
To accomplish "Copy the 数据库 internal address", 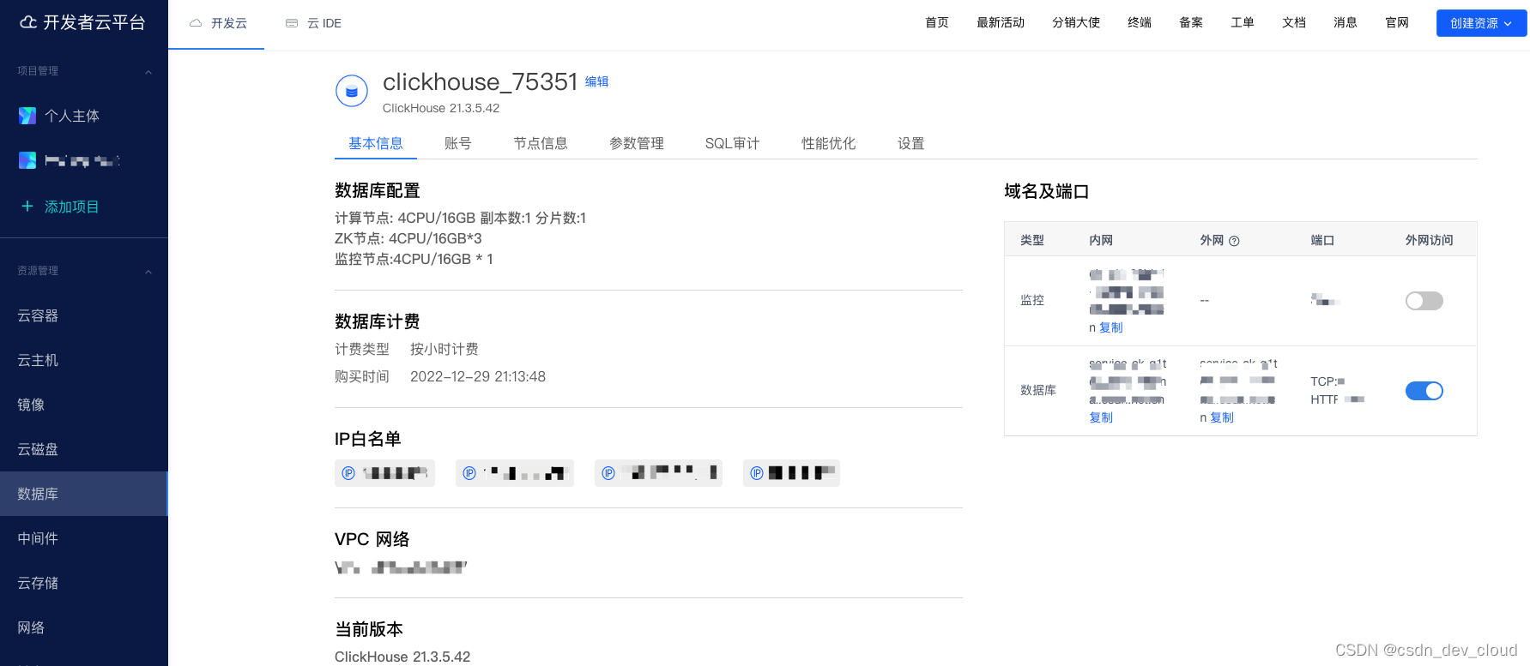I will 1101,417.
